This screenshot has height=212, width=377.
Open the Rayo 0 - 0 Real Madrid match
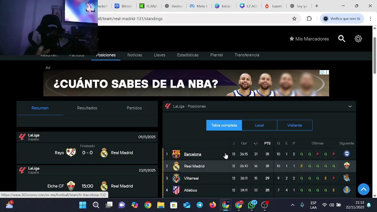(87, 153)
